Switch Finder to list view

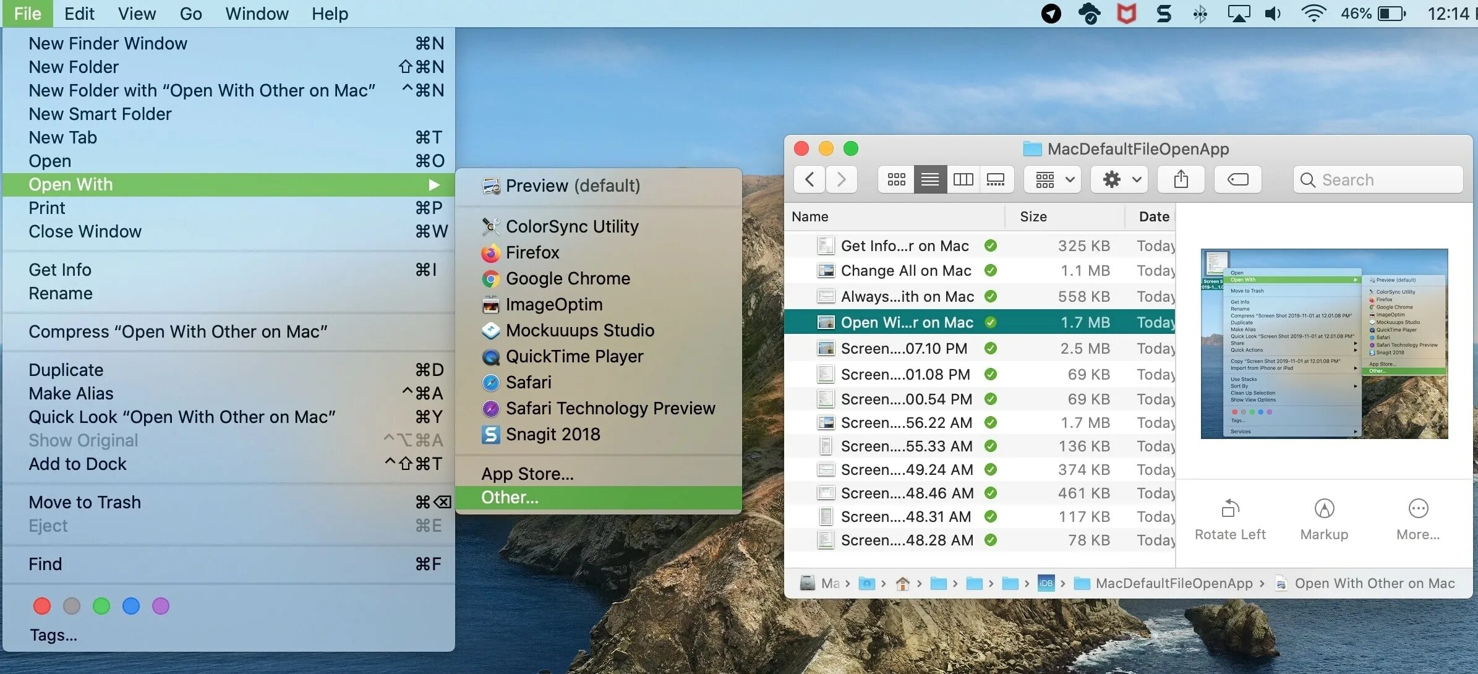click(x=930, y=179)
